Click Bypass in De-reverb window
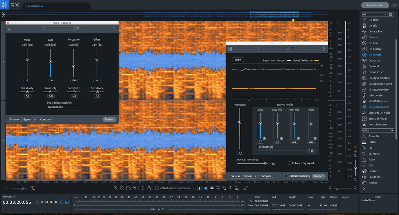The image size is (399, 215). (x=248, y=176)
